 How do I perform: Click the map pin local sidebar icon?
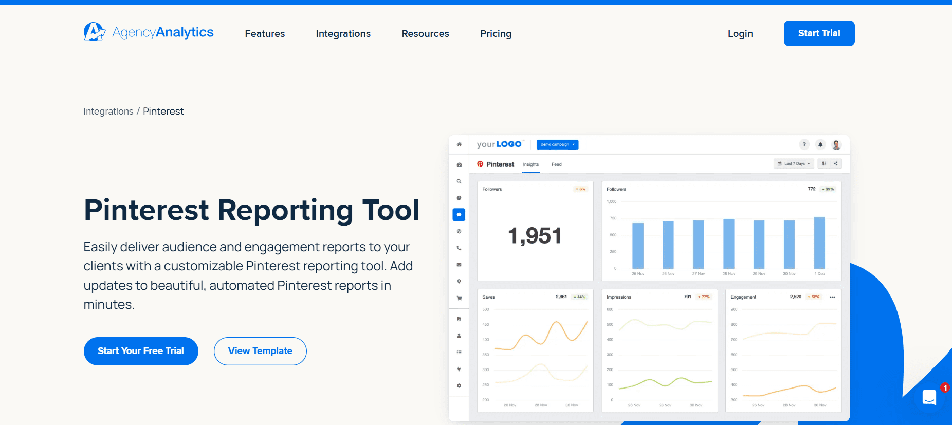(459, 282)
